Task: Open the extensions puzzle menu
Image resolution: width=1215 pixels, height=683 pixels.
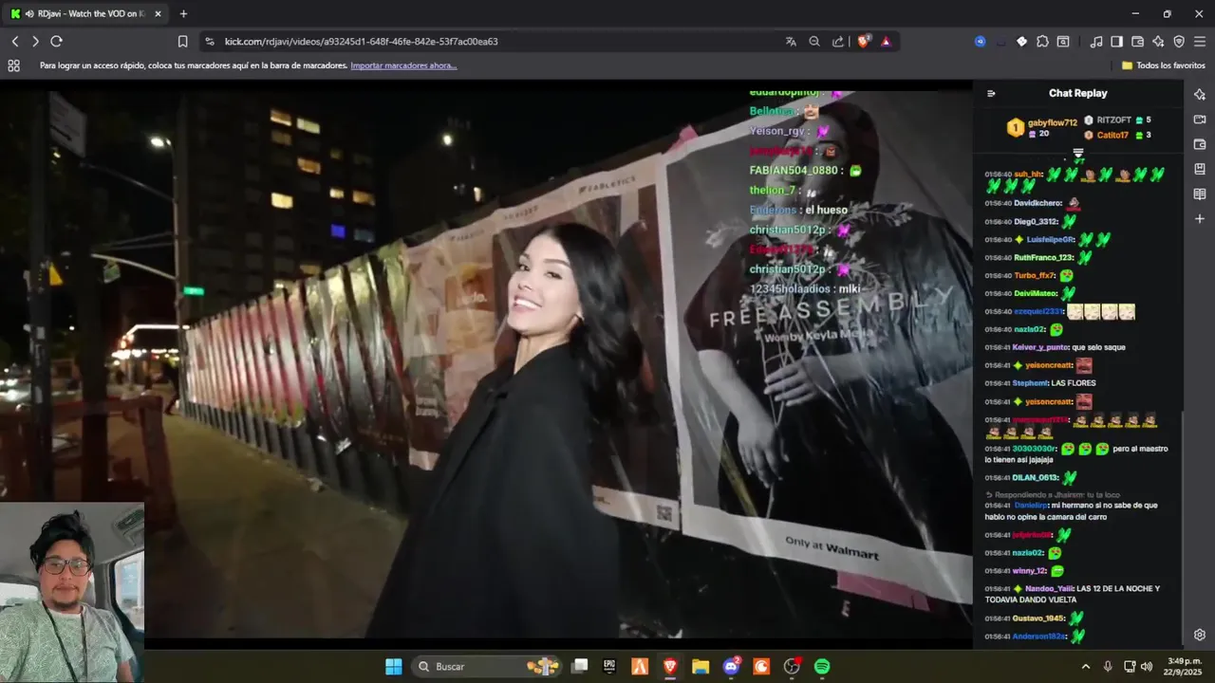Action: [1042, 41]
